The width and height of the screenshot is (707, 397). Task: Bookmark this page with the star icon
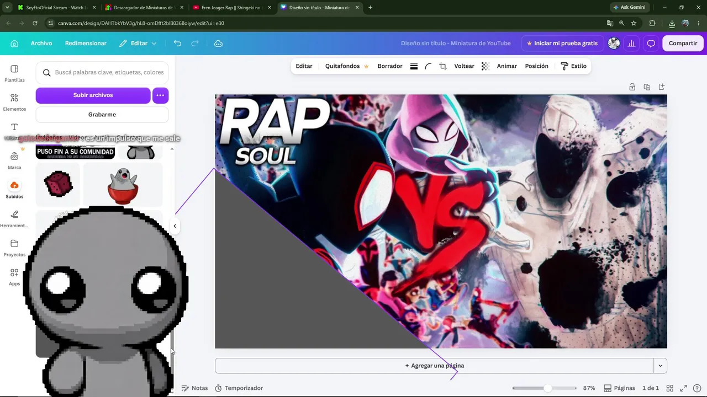pyautogui.click(x=634, y=23)
